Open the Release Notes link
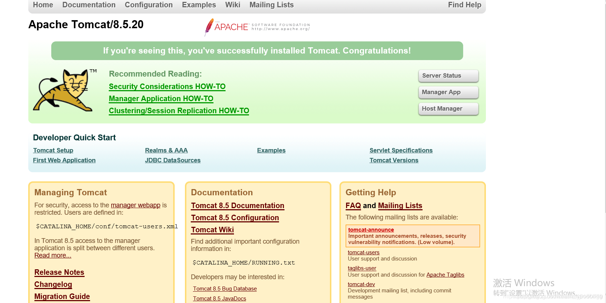Viewport: 606px width, 303px height. (59, 272)
